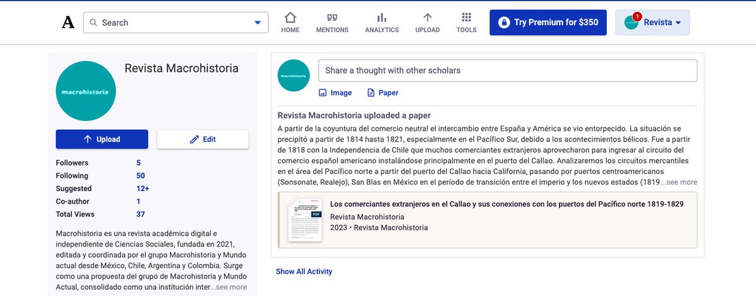Open paper title Los comerciantes extranjeros en el Callao
The height and width of the screenshot is (296, 756).
pos(507,204)
